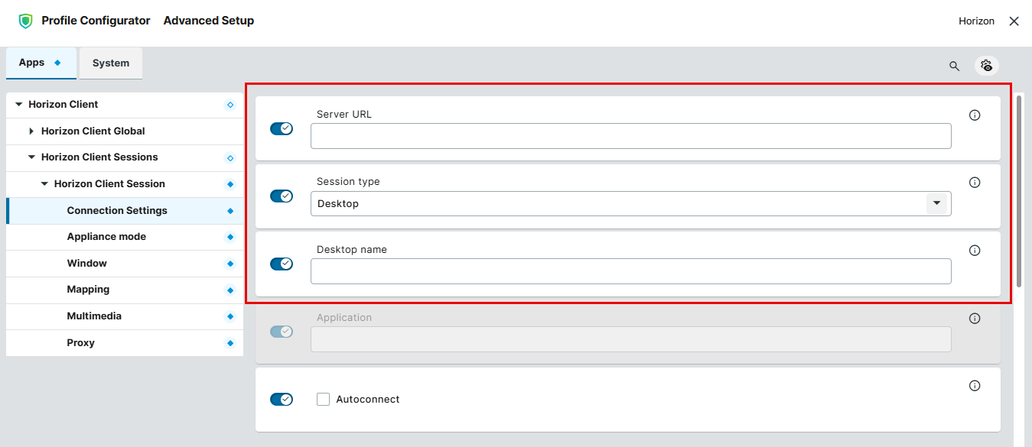The image size is (1032, 447).
Task: Toggle the Session type switch
Action: [282, 196]
